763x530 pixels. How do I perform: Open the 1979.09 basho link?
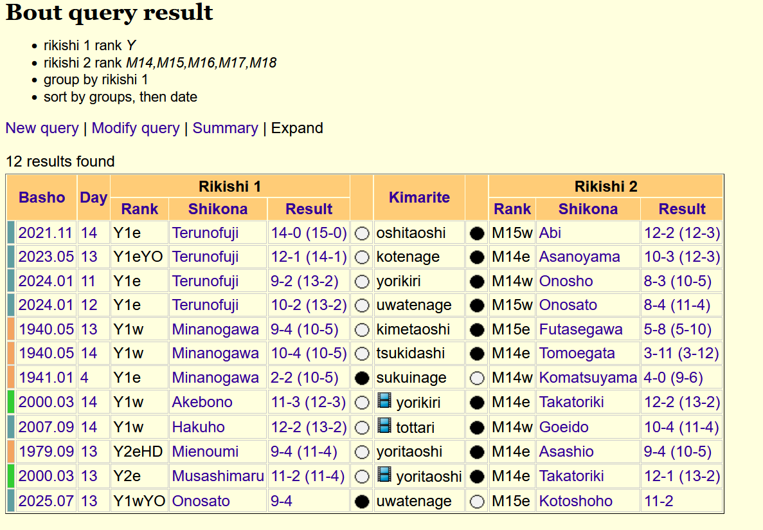(x=46, y=452)
